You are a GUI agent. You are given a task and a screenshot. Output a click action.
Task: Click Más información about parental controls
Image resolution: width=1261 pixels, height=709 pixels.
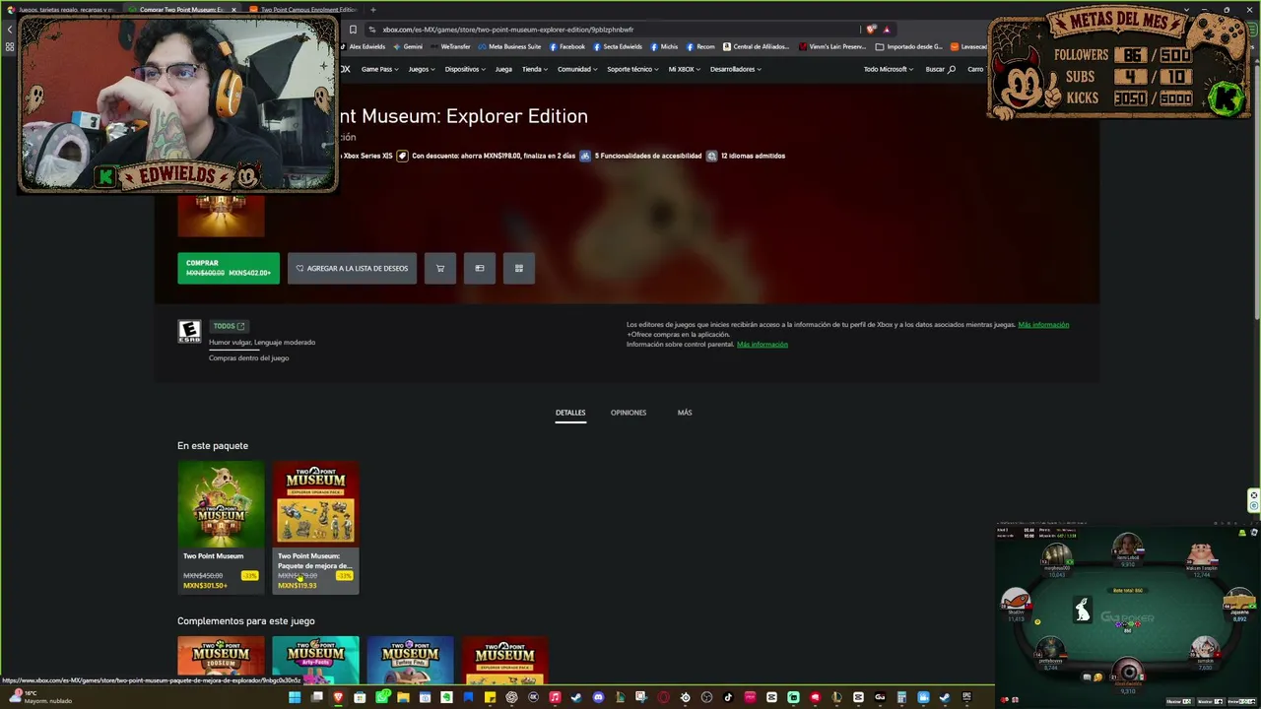coord(763,345)
